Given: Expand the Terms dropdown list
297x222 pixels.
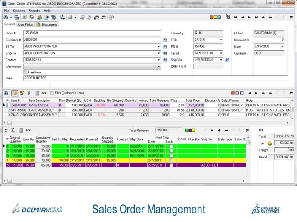Looking at the screenshot, I should click(x=221, y=53).
